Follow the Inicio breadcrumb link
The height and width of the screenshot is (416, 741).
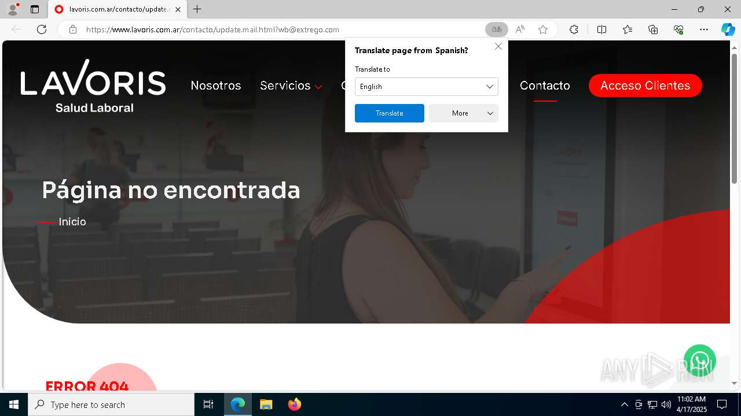[x=72, y=222]
